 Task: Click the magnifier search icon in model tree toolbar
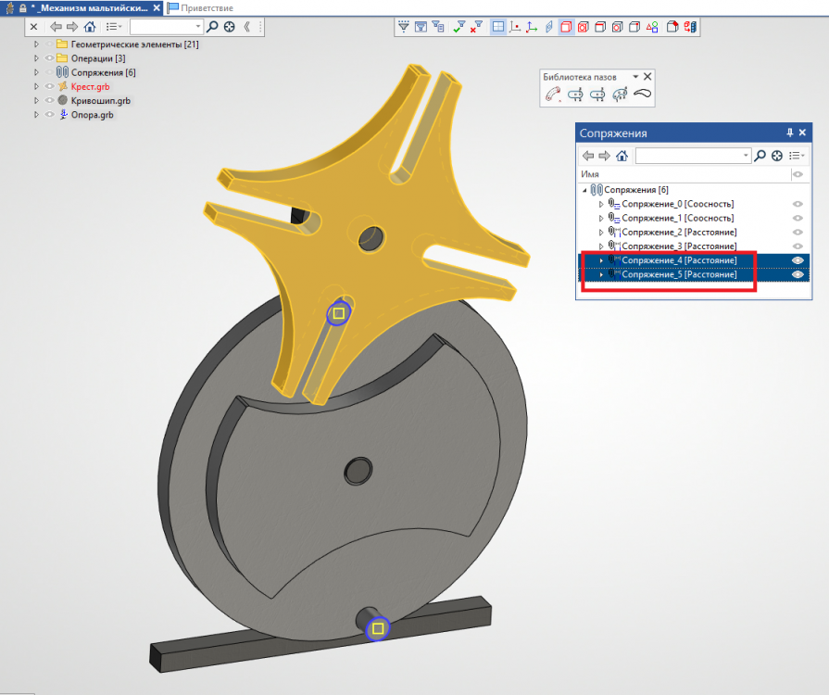[212, 27]
